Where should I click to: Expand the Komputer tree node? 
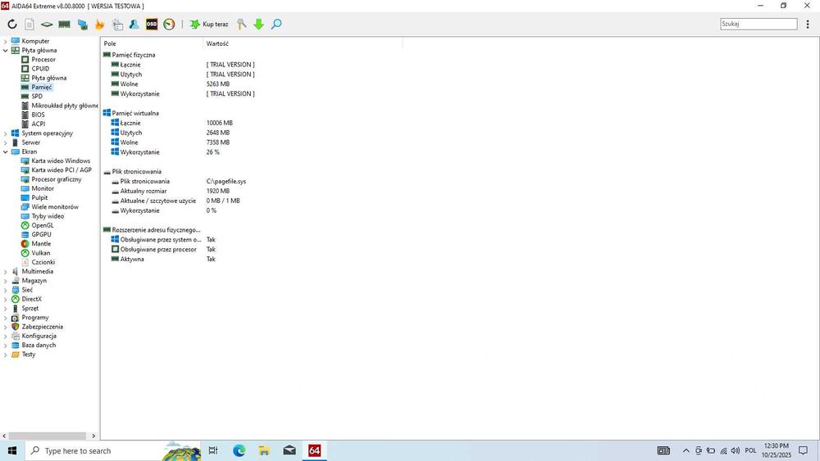click(x=5, y=41)
